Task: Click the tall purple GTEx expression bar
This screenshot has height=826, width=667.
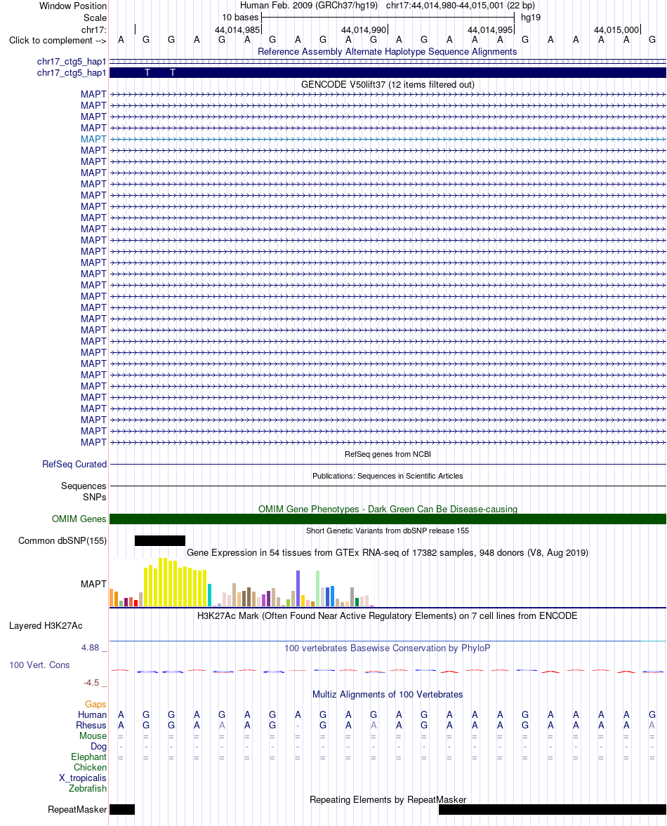Action: pyautogui.click(x=298, y=588)
